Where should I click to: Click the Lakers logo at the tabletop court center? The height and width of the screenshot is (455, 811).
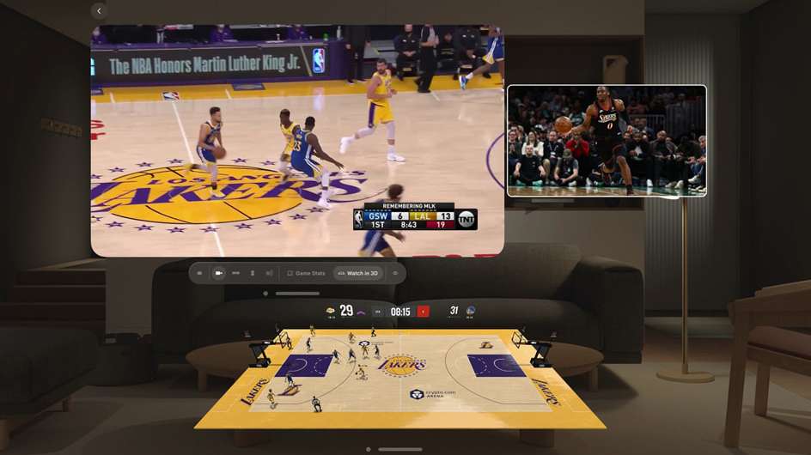point(402,365)
